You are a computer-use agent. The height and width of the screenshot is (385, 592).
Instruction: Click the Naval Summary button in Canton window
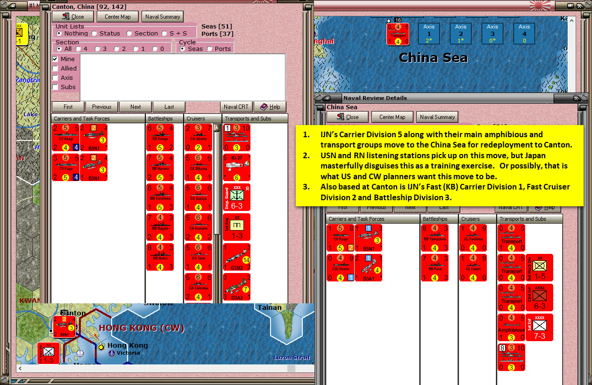(x=163, y=17)
